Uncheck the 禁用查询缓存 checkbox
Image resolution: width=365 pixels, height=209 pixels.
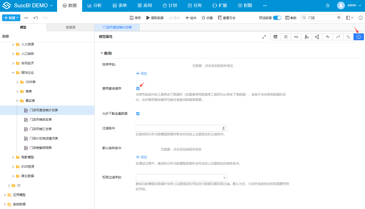pos(138,89)
